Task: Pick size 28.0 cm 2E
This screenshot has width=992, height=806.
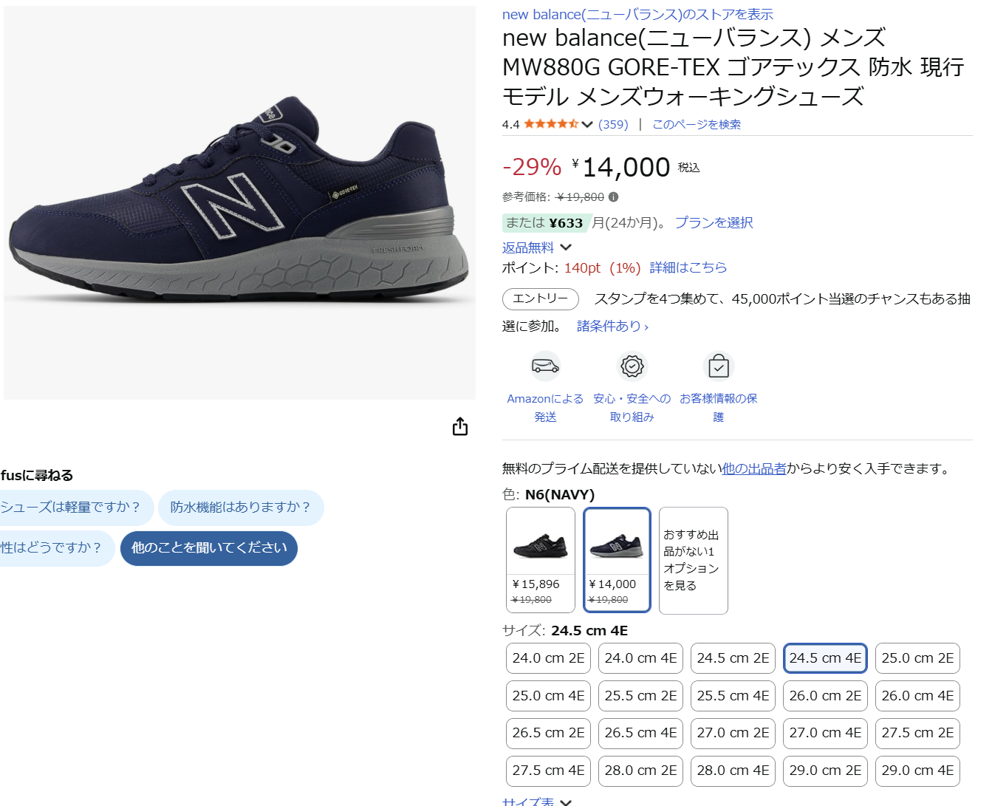Action: [x=640, y=771]
